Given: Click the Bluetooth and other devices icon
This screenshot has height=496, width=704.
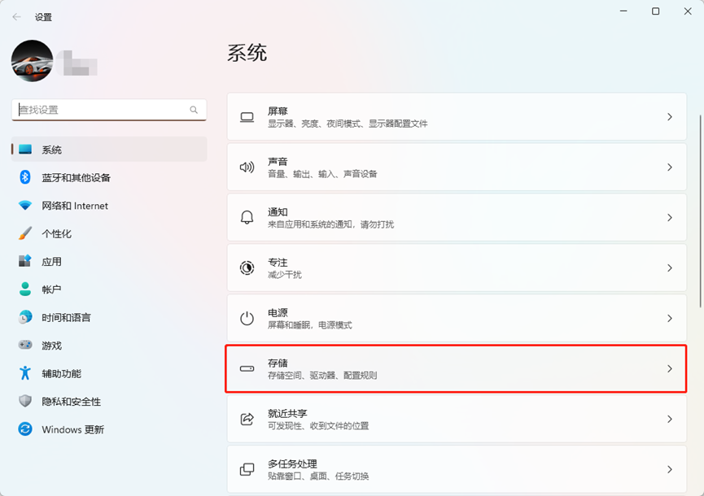Looking at the screenshot, I should tap(25, 177).
